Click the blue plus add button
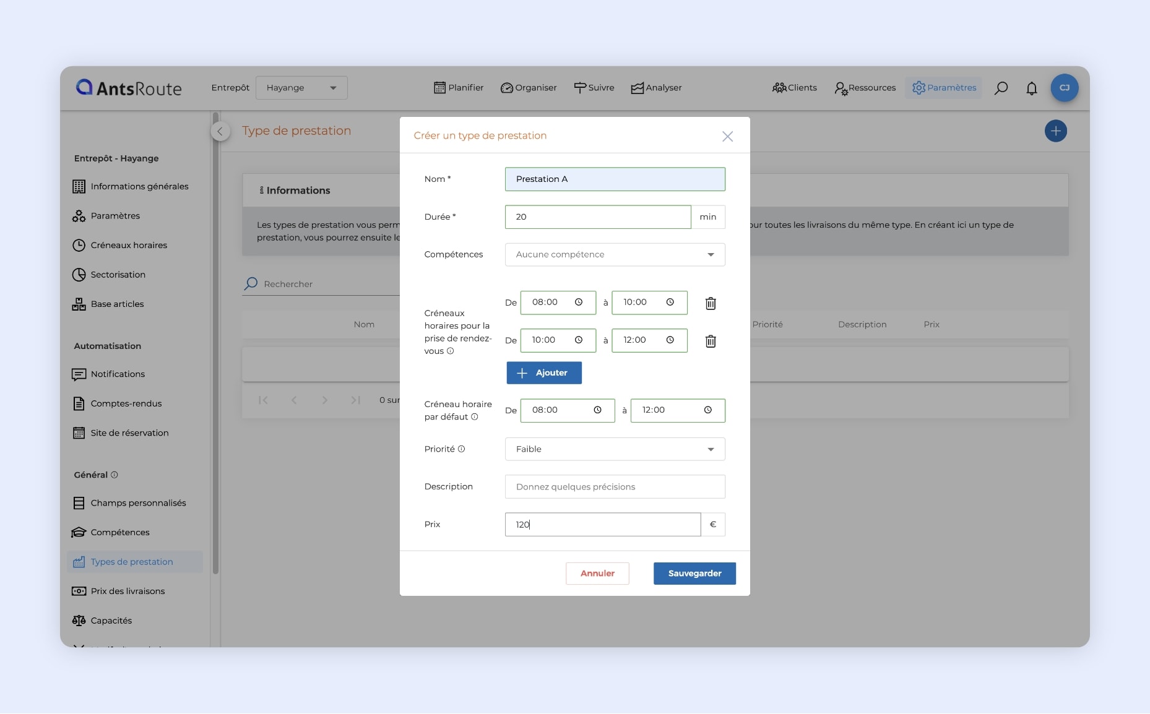This screenshot has width=1150, height=714. pyautogui.click(x=1055, y=131)
